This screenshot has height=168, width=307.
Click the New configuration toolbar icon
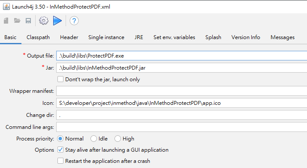[6, 21]
